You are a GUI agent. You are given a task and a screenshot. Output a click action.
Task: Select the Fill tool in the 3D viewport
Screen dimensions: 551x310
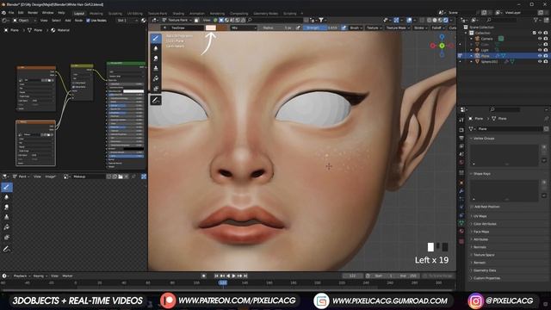pyautogui.click(x=156, y=78)
